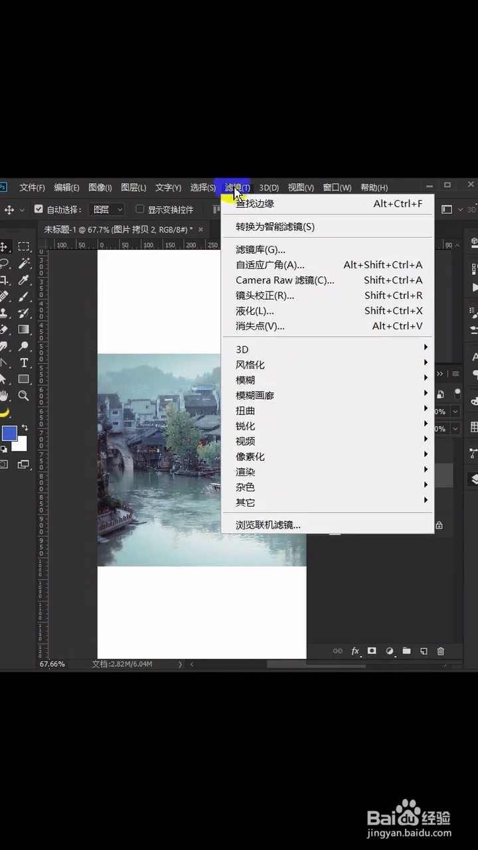Uncheck the 自动选择 checkbox

pos(39,209)
